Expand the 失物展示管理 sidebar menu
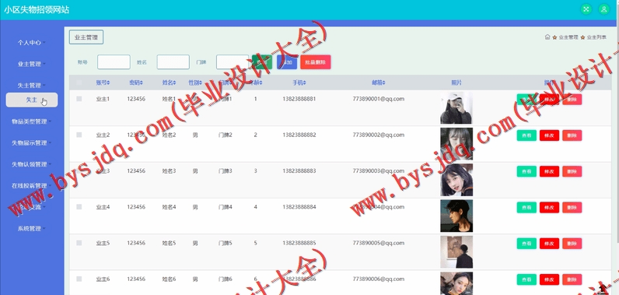Screen dimensions: 619x295 coord(32,142)
